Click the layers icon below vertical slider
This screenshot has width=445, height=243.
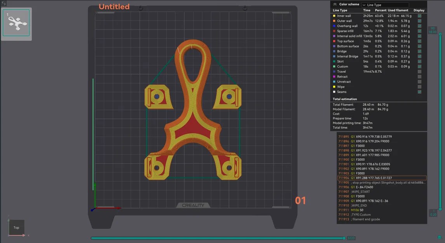(x=439, y=237)
